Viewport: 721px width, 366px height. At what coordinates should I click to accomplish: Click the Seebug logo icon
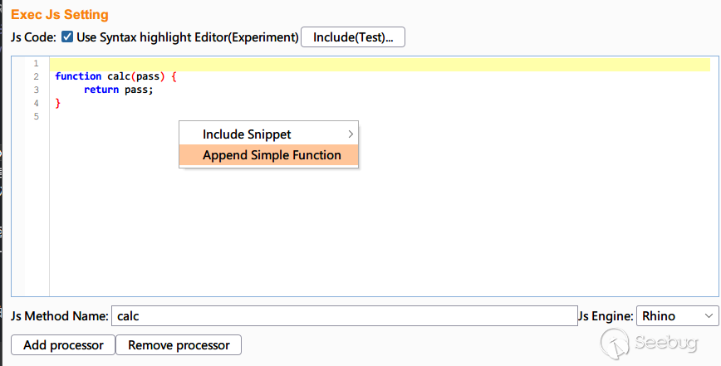[x=616, y=341]
